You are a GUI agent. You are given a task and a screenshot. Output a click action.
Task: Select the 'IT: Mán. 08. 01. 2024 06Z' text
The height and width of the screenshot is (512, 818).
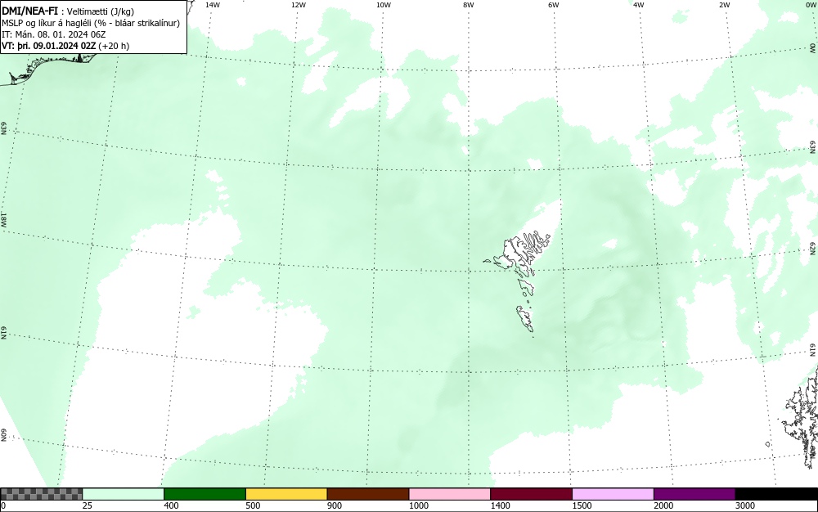(54, 34)
